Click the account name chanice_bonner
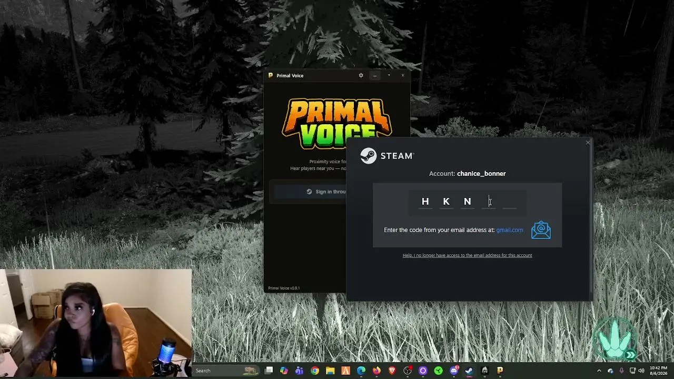Screen dimensions: 674x379 [x=481, y=174]
